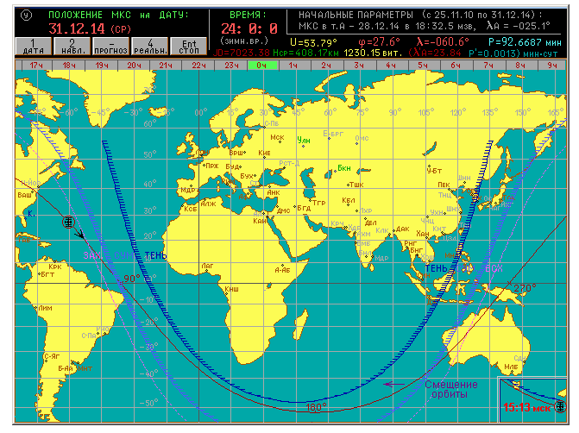Click the ТЕНЬ label west of Africa

[x=155, y=255]
